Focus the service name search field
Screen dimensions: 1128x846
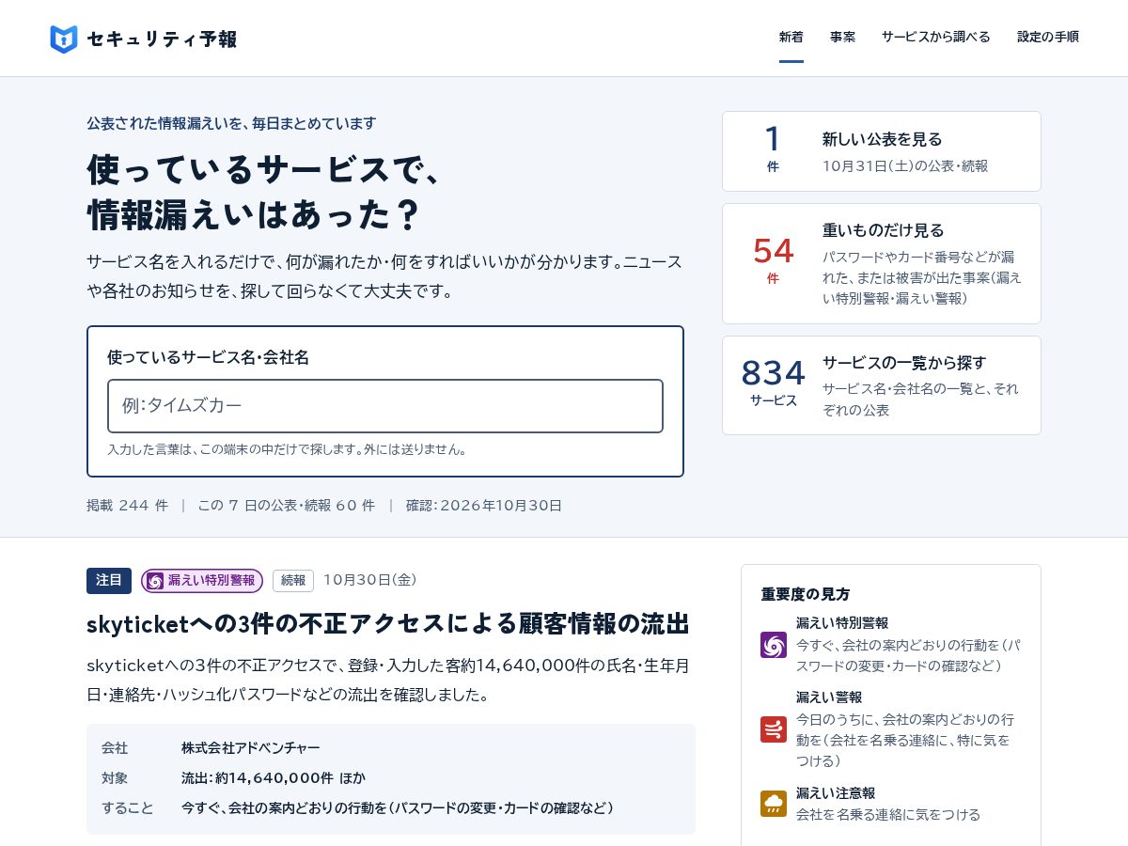385,406
